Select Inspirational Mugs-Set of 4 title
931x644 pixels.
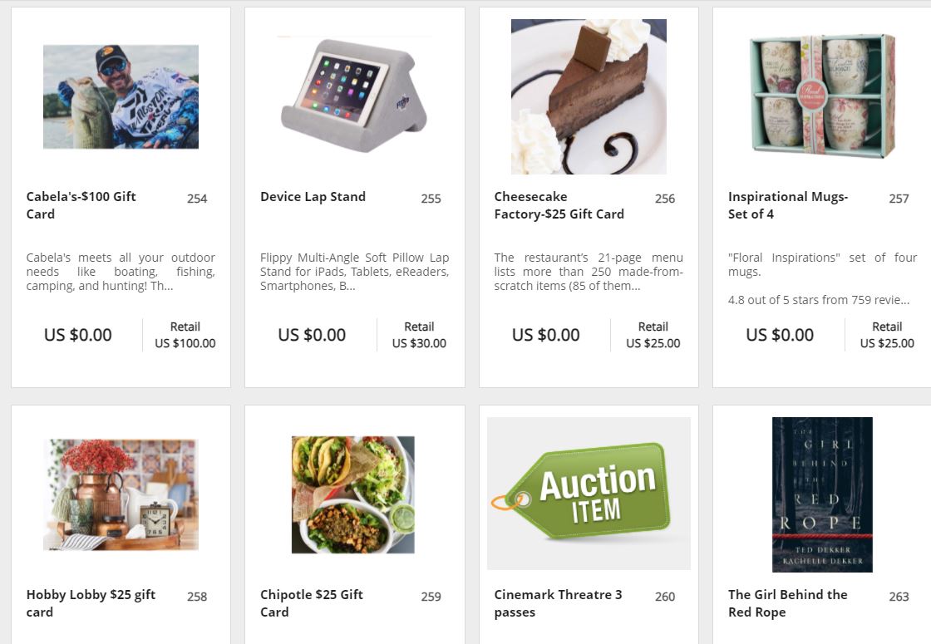(x=787, y=205)
